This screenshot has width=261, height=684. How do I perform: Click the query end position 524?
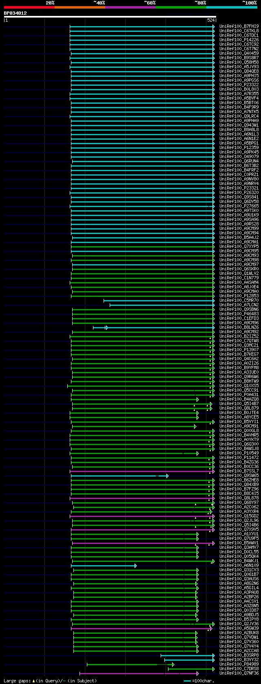click(x=211, y=20)
